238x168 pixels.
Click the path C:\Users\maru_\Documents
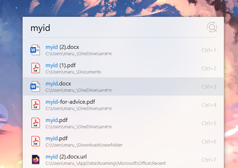pyautogui.click(x=73, y=72)
